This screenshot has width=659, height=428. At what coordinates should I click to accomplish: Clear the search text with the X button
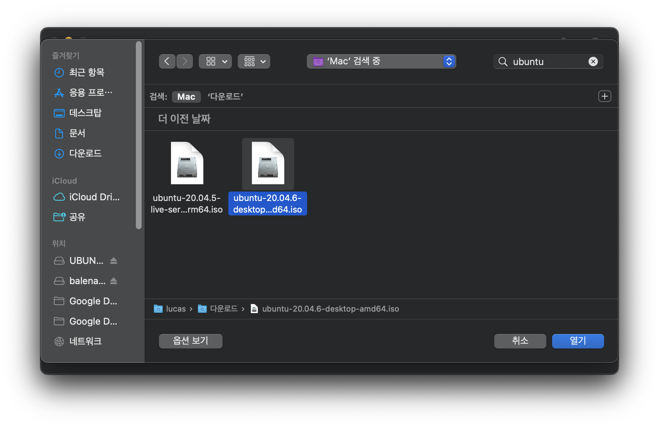click(x=593, y=61)
